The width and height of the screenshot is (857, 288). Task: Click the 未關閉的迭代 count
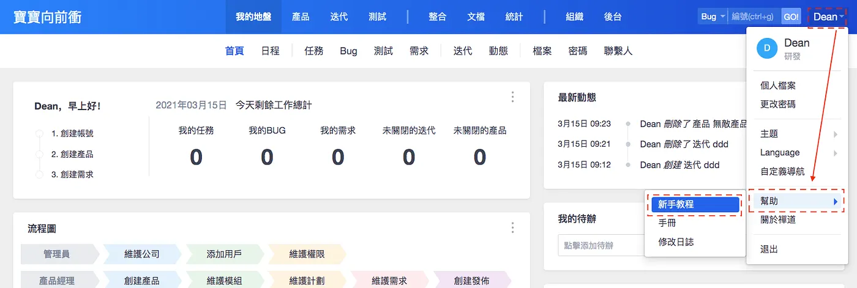click(409, 157)
